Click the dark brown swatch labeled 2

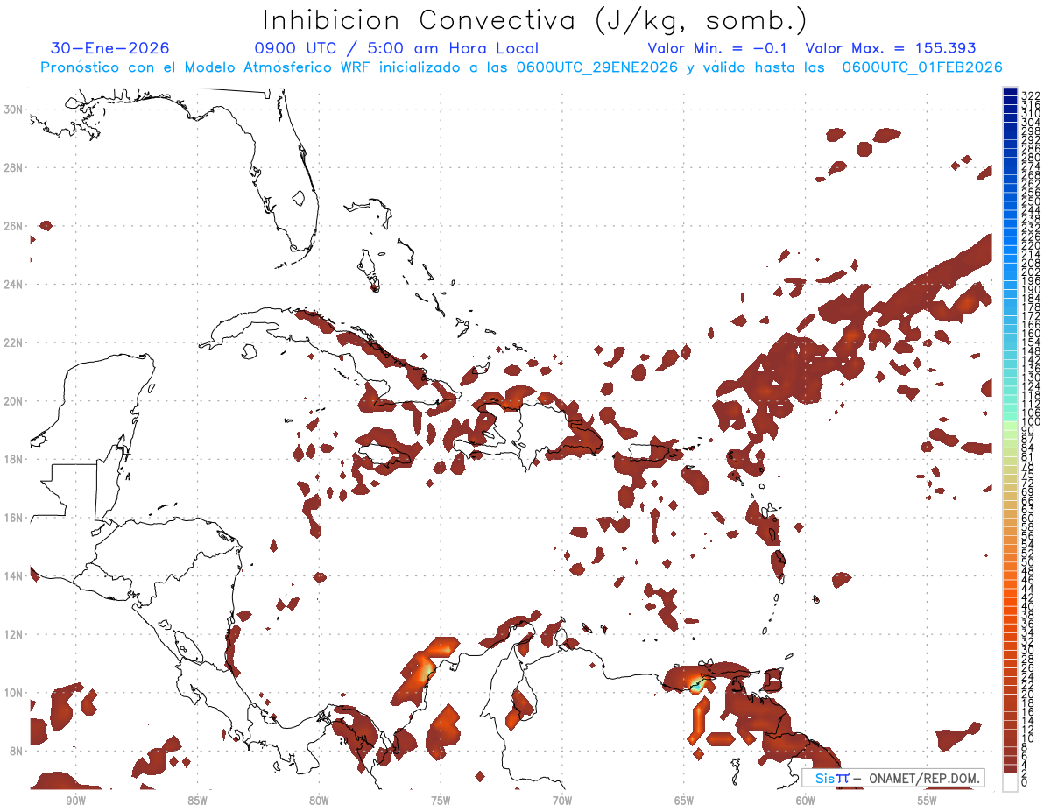coord(1010,770)
